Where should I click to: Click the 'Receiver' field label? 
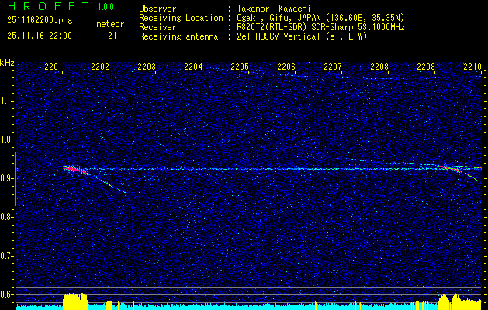point(157,27)
